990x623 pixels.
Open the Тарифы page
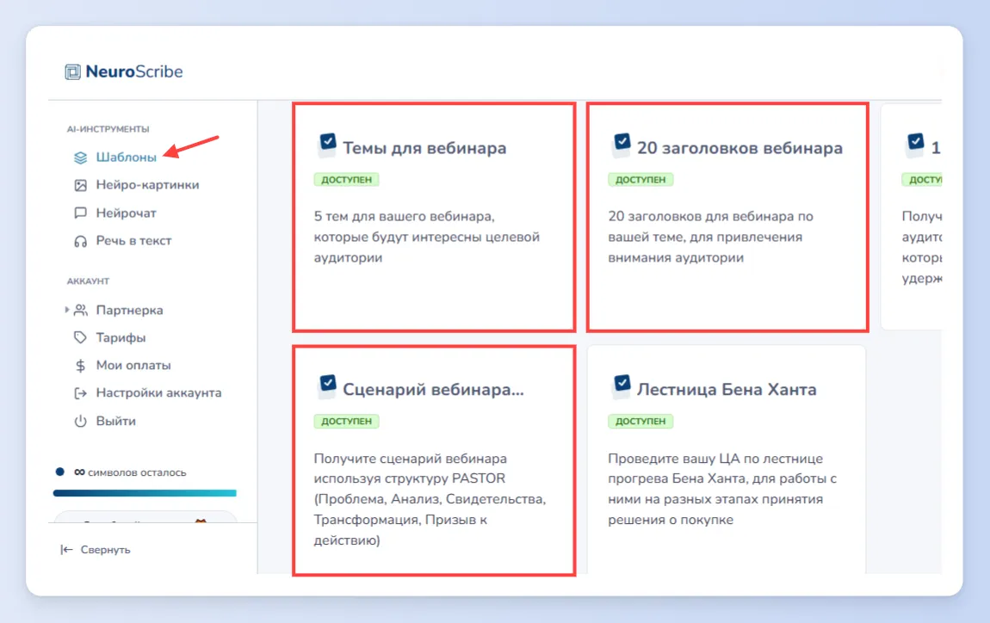[x=121, y=337]
